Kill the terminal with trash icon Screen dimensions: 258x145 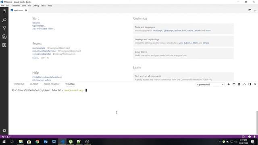[x=239, y=84]
